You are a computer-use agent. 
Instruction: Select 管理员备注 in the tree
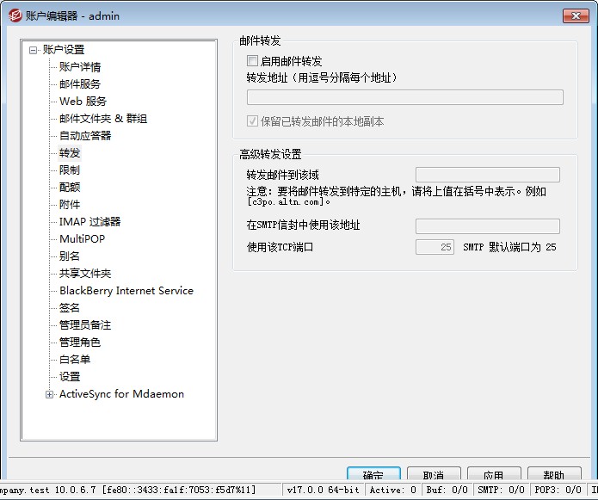point(85,325)
